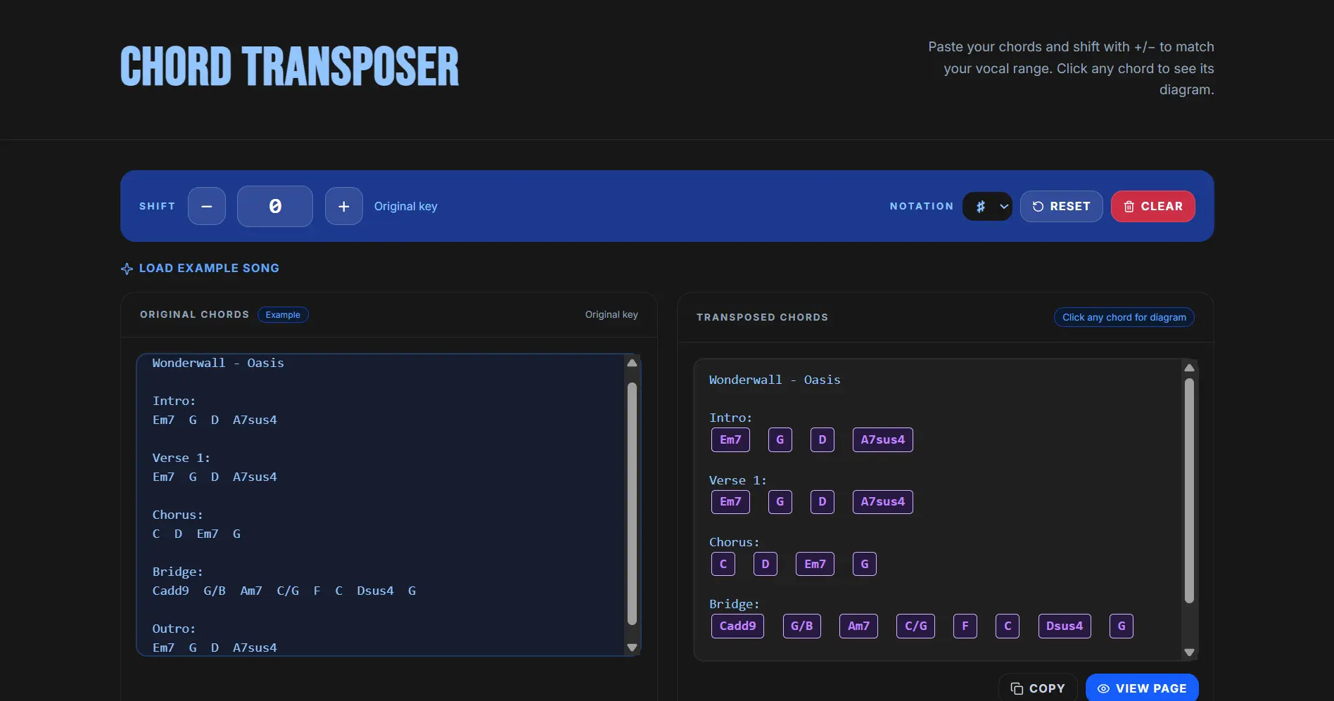Click the Em7 chord chip in Chorus

click(815, 564)
